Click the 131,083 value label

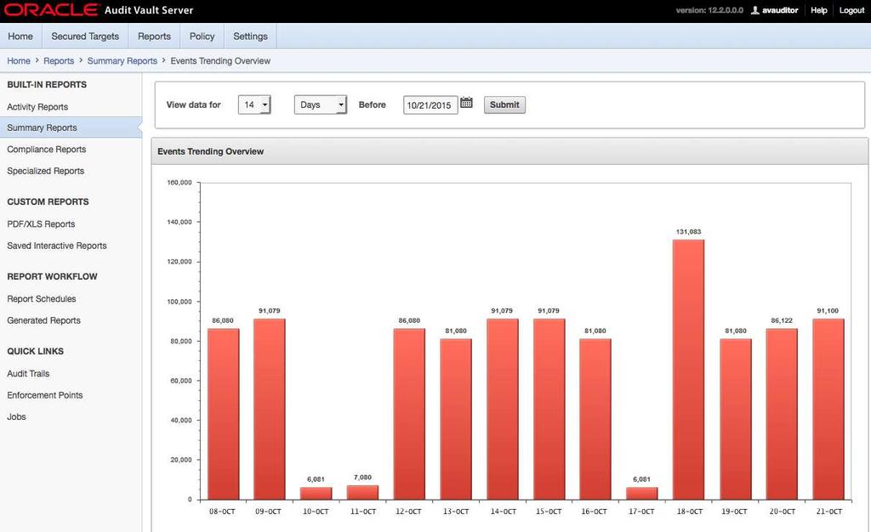[x=689, y=232]
